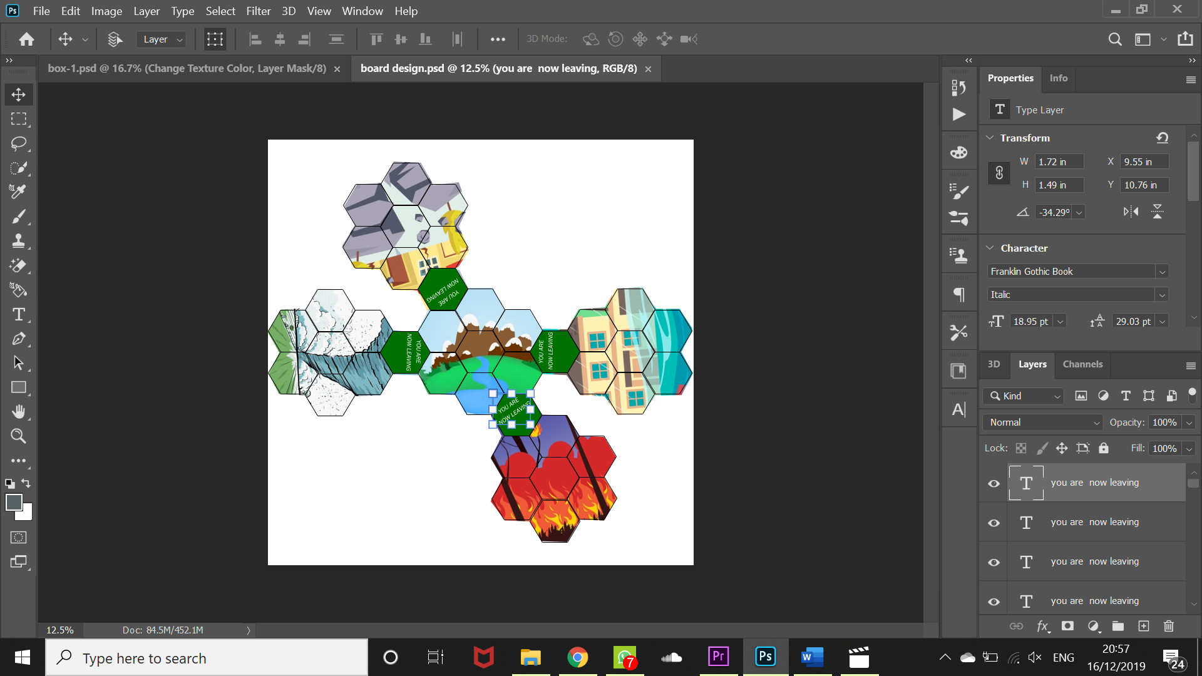Collapse the Transform section
This screenshot has width=1202, height=676.
(x=990, y=138)
